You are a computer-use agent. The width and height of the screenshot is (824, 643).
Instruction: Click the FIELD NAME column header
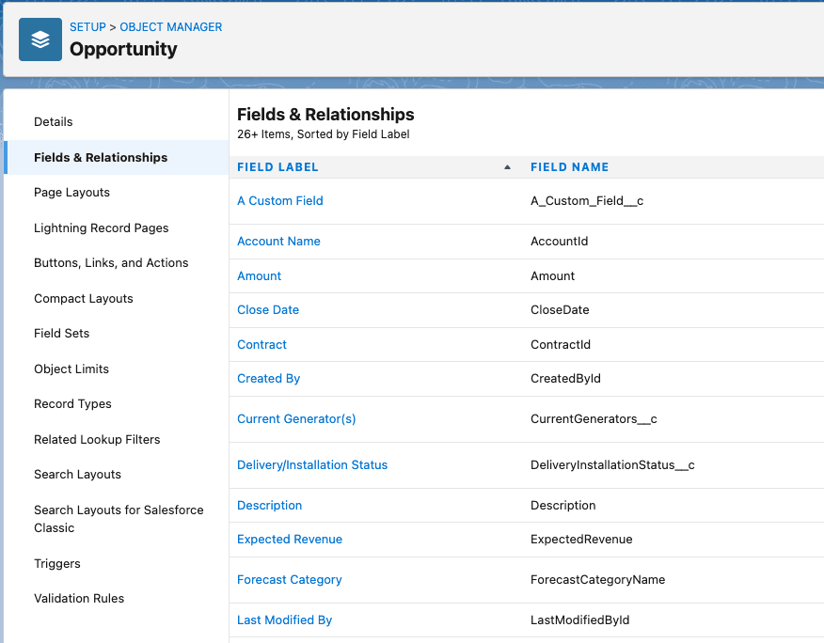(570, 166)
